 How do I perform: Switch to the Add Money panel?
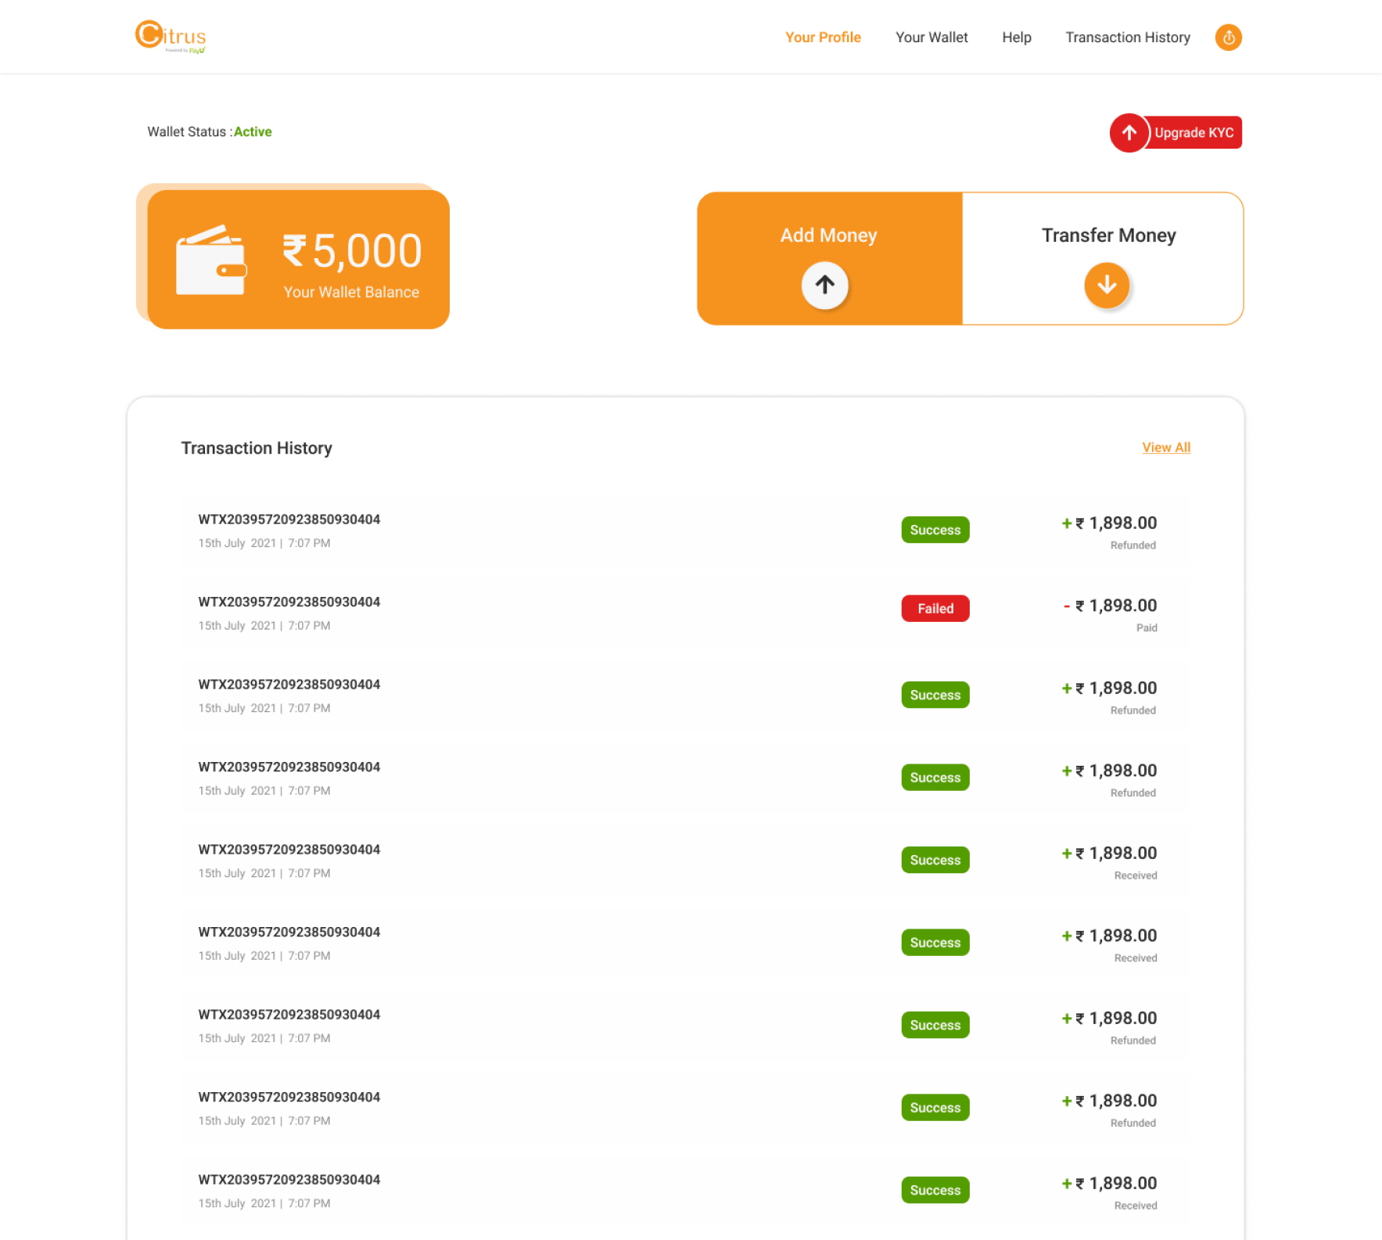coord(828,235)
